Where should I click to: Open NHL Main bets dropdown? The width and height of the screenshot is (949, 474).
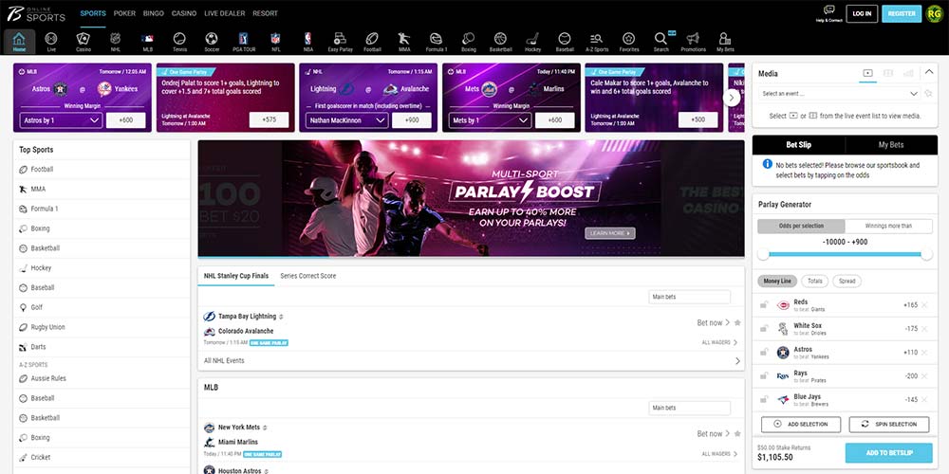pos(689,297)
